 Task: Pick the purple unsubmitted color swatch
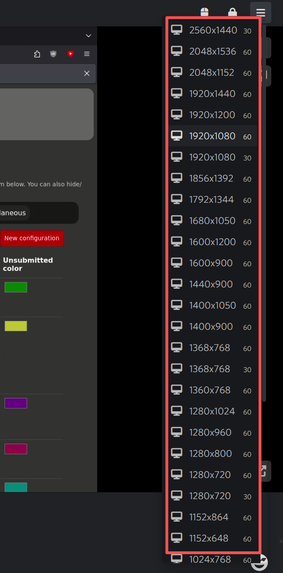click(16, 403)
